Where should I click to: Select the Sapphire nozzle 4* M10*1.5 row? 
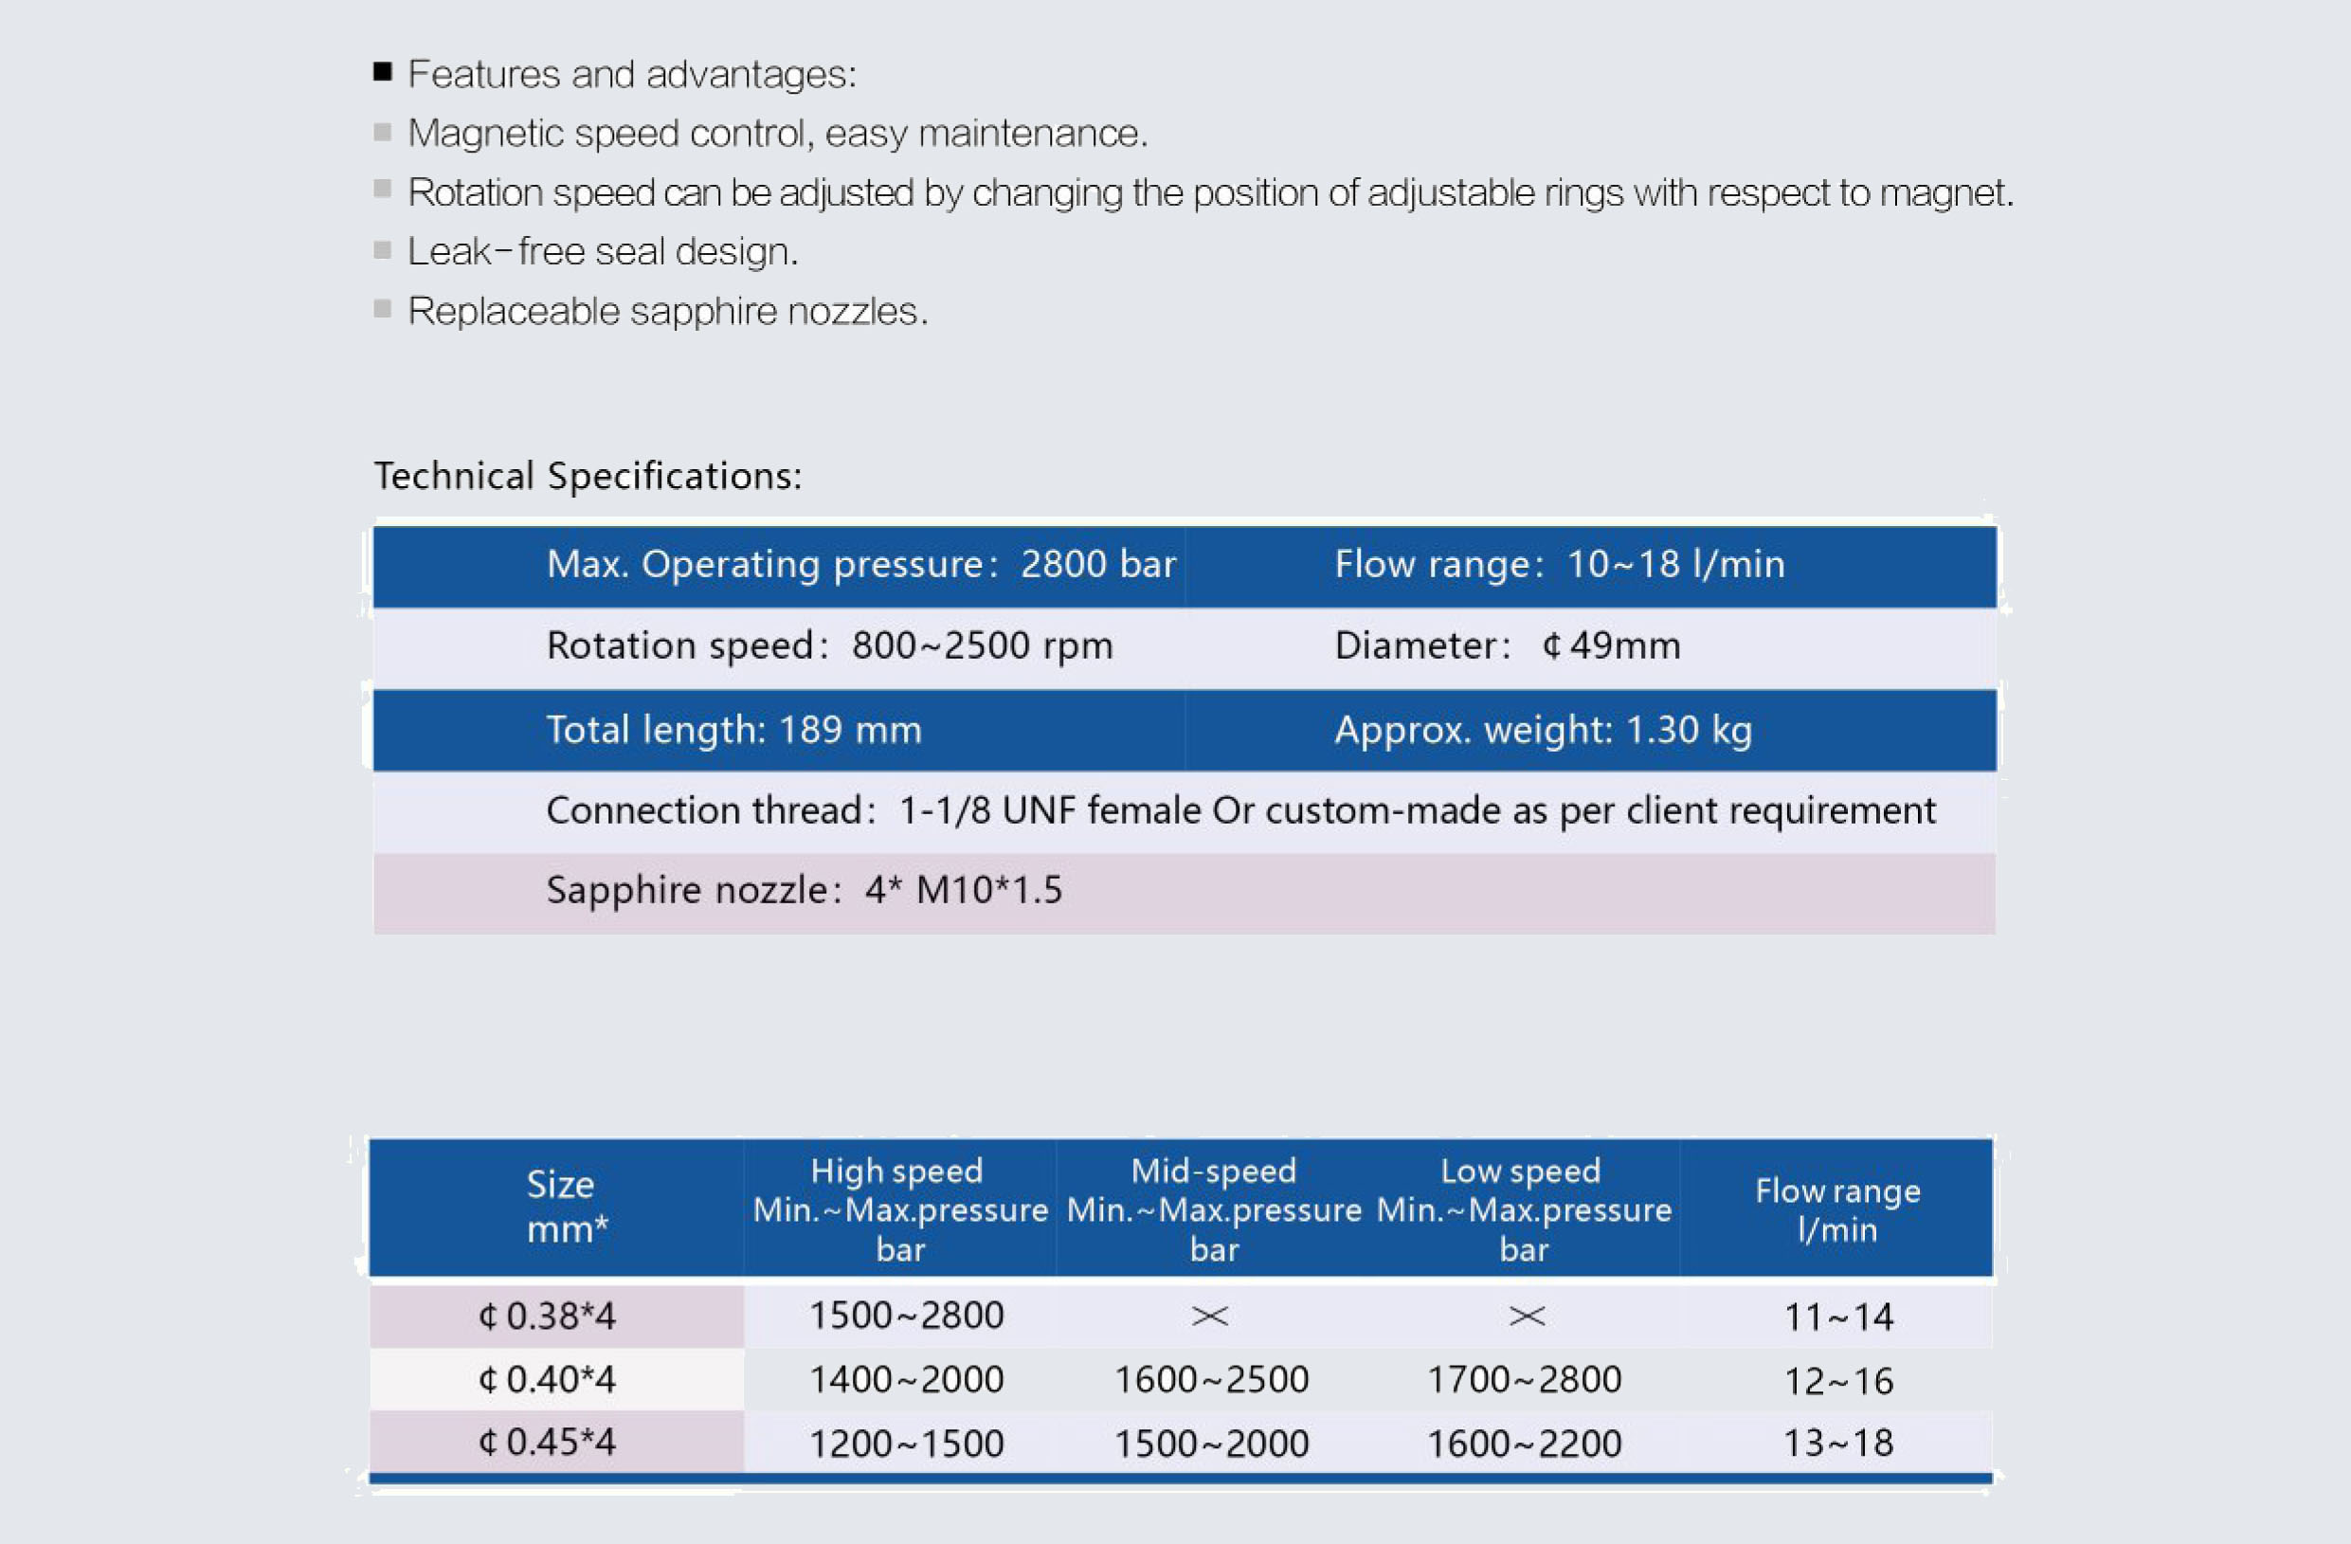[1185, 893]
